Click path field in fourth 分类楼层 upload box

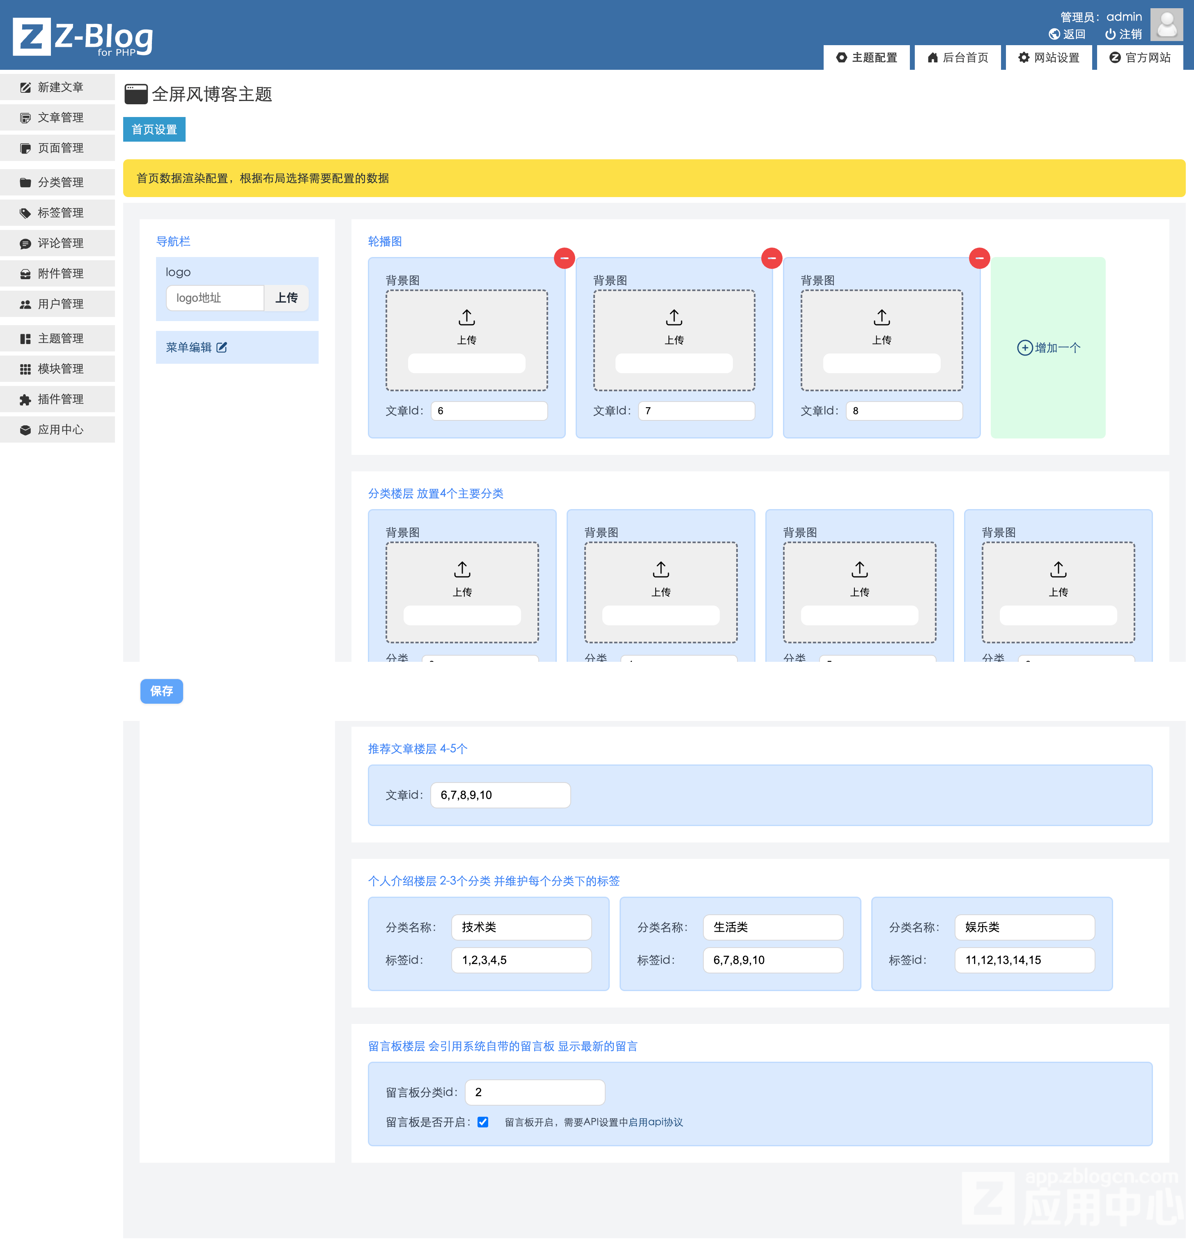[1058, 616]
